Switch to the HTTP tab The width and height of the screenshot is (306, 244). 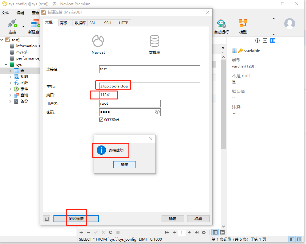[x=124, y=23]
